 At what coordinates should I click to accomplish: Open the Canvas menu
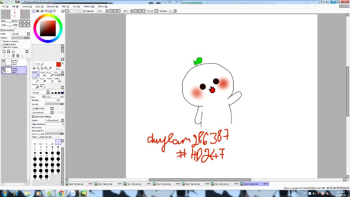(x=27, y=6)
